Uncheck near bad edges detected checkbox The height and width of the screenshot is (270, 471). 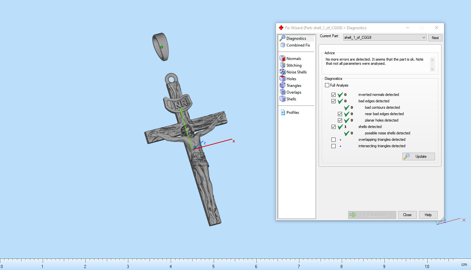(340, 114)
